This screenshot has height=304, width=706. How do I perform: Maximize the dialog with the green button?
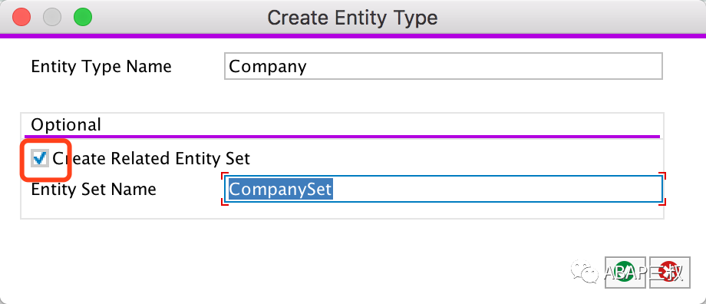coord(83,18)
